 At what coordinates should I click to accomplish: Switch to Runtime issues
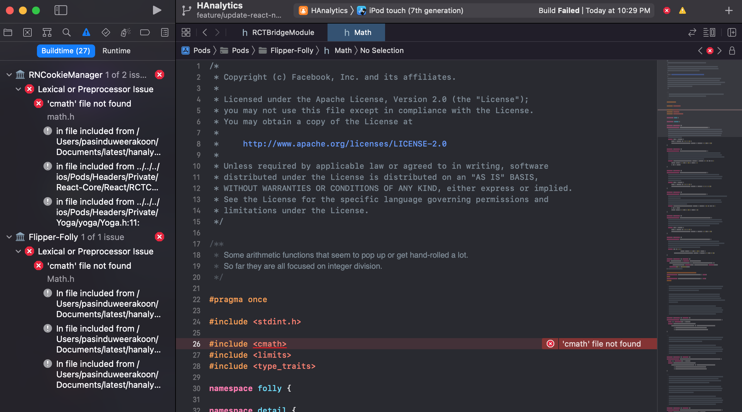[x=116, y=51]
